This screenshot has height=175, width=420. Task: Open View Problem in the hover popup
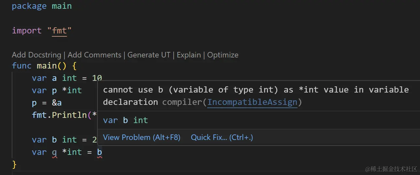point(141,137)
